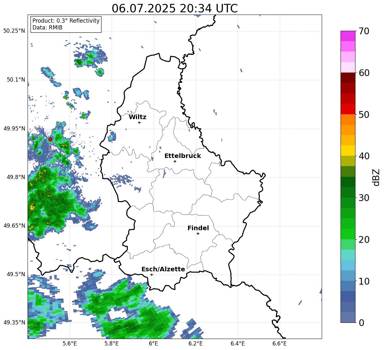Click the colorbar 0 tick label
The width and height of the screenshot is (384, 350).
pos(361,322)
